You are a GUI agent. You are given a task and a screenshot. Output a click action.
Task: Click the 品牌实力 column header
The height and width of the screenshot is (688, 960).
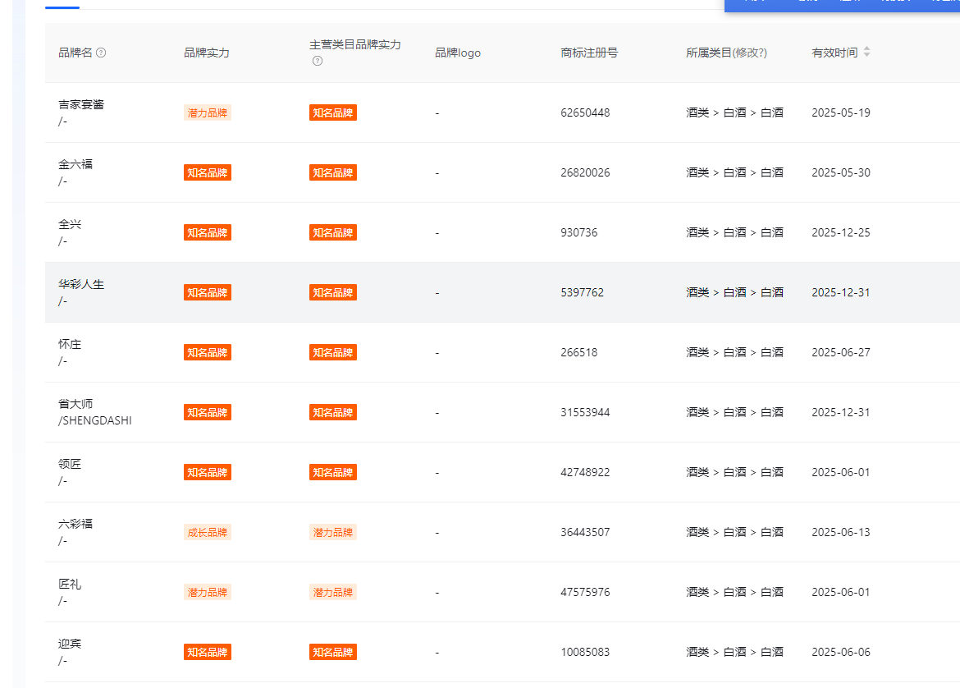(x=207, y=53)
